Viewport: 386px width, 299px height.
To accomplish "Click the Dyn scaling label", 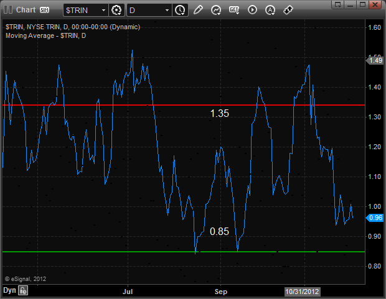I will (9, 290).
